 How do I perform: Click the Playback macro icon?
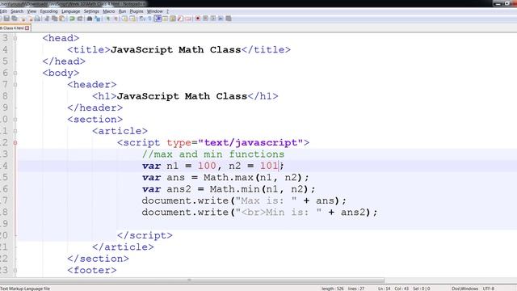coord(212,19)
